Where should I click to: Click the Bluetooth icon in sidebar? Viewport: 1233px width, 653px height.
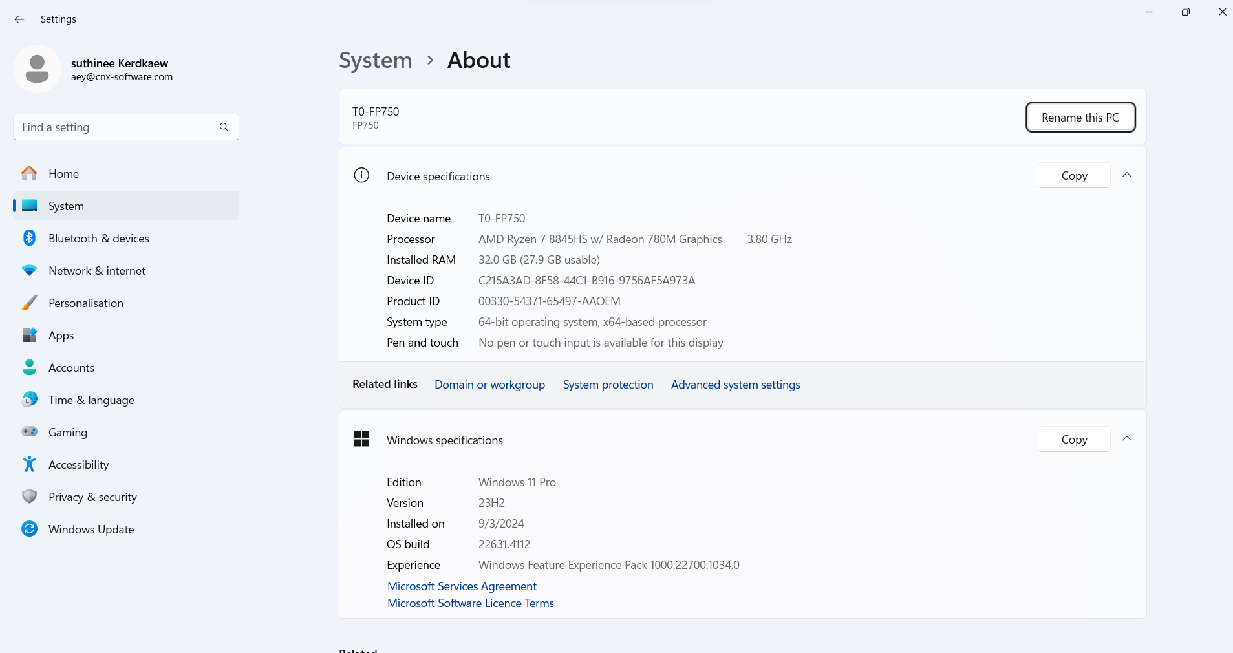pyautogui.click(x=29, y=238)
